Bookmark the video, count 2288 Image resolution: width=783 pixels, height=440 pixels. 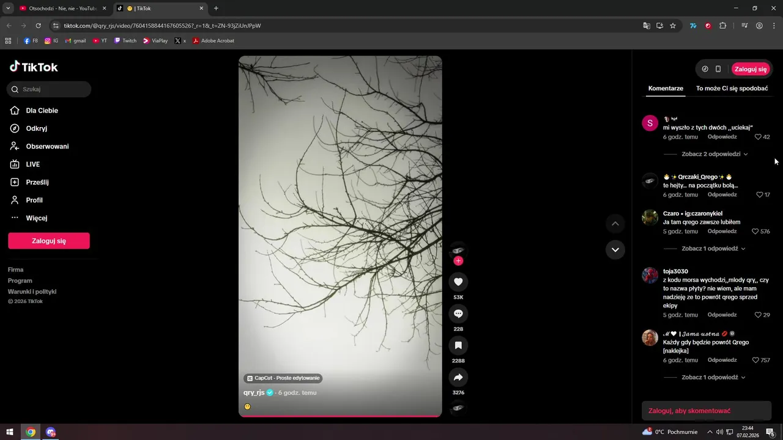click(x=458, y=345)
